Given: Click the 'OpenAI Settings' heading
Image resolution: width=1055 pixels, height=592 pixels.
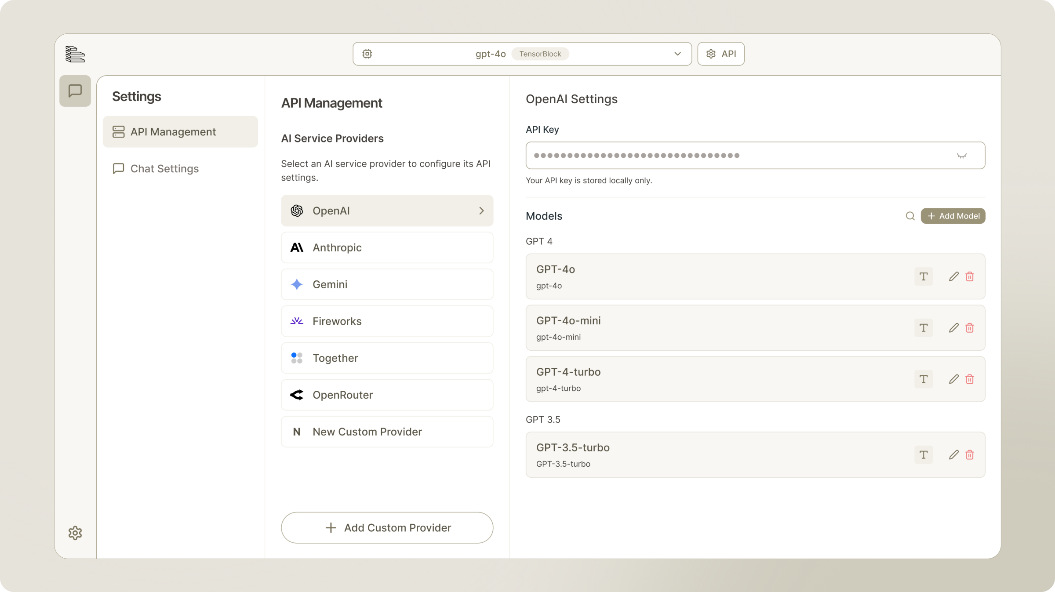Looking at the screenshot, I should [571, 99].
